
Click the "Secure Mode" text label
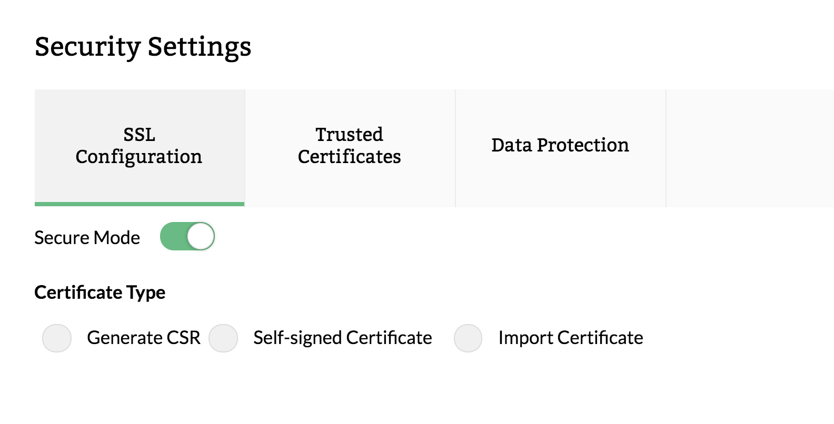pyautogui.click(x=87, y=238)
